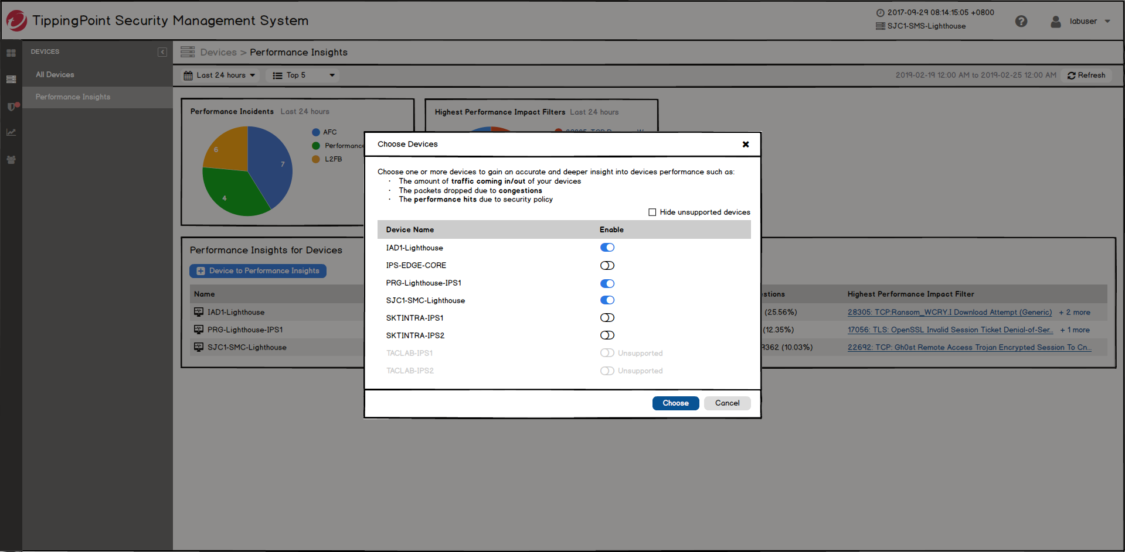The image size is (1125, 552).
Task: Click the Cancel button
Action: coord(727,403)
